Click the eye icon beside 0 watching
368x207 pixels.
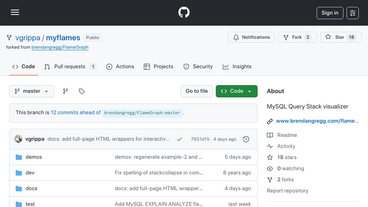pyautogui.click(x=270, y=169)
